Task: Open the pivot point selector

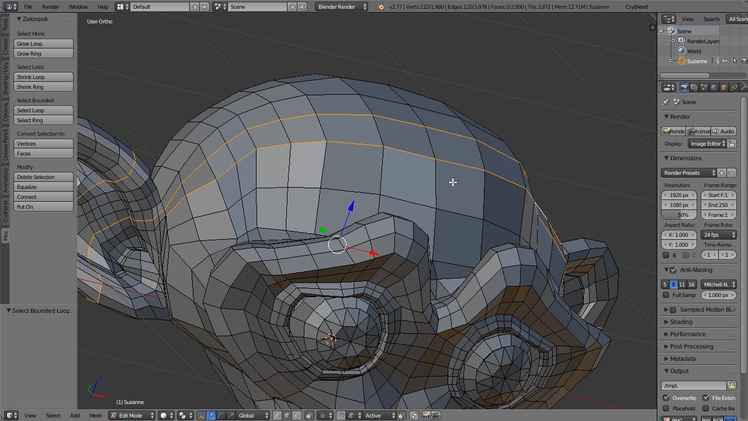Action: tap(185, 416)
